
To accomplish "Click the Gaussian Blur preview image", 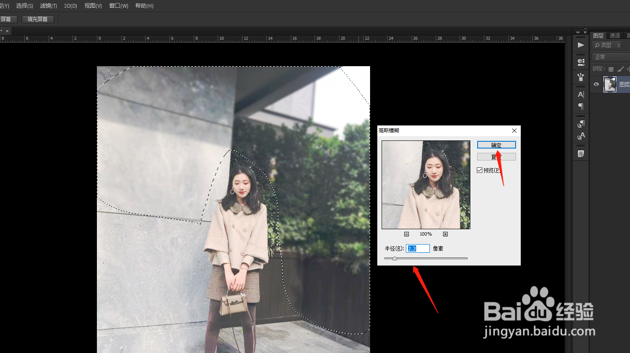I will 426,185.
